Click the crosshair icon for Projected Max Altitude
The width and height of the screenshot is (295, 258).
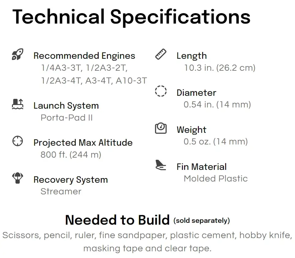click(17, 141)
